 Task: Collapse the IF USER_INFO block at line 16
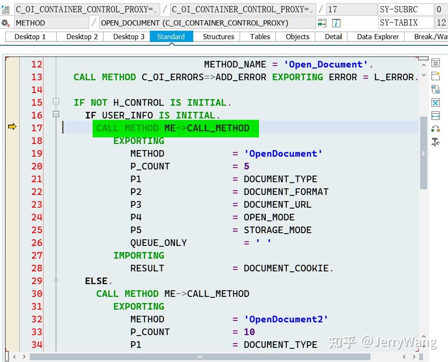[56, 114]
